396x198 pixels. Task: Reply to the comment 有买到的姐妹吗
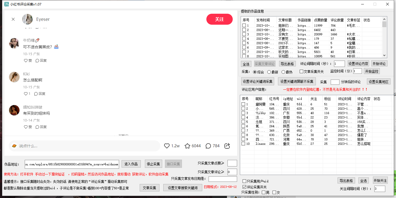pos(41,127)
